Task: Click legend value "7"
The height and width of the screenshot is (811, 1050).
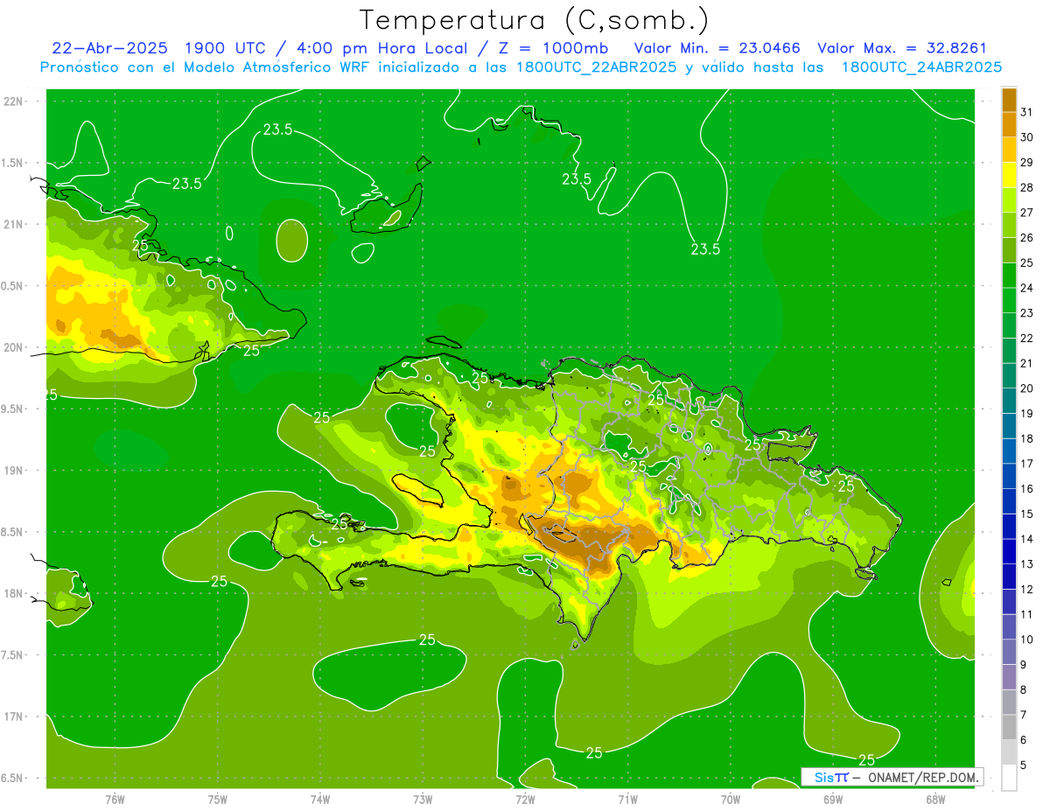Action: pyautogui.click(x=1024, y=716)
